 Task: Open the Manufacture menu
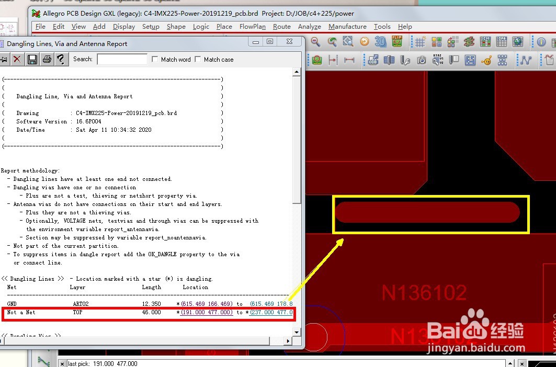347,27
